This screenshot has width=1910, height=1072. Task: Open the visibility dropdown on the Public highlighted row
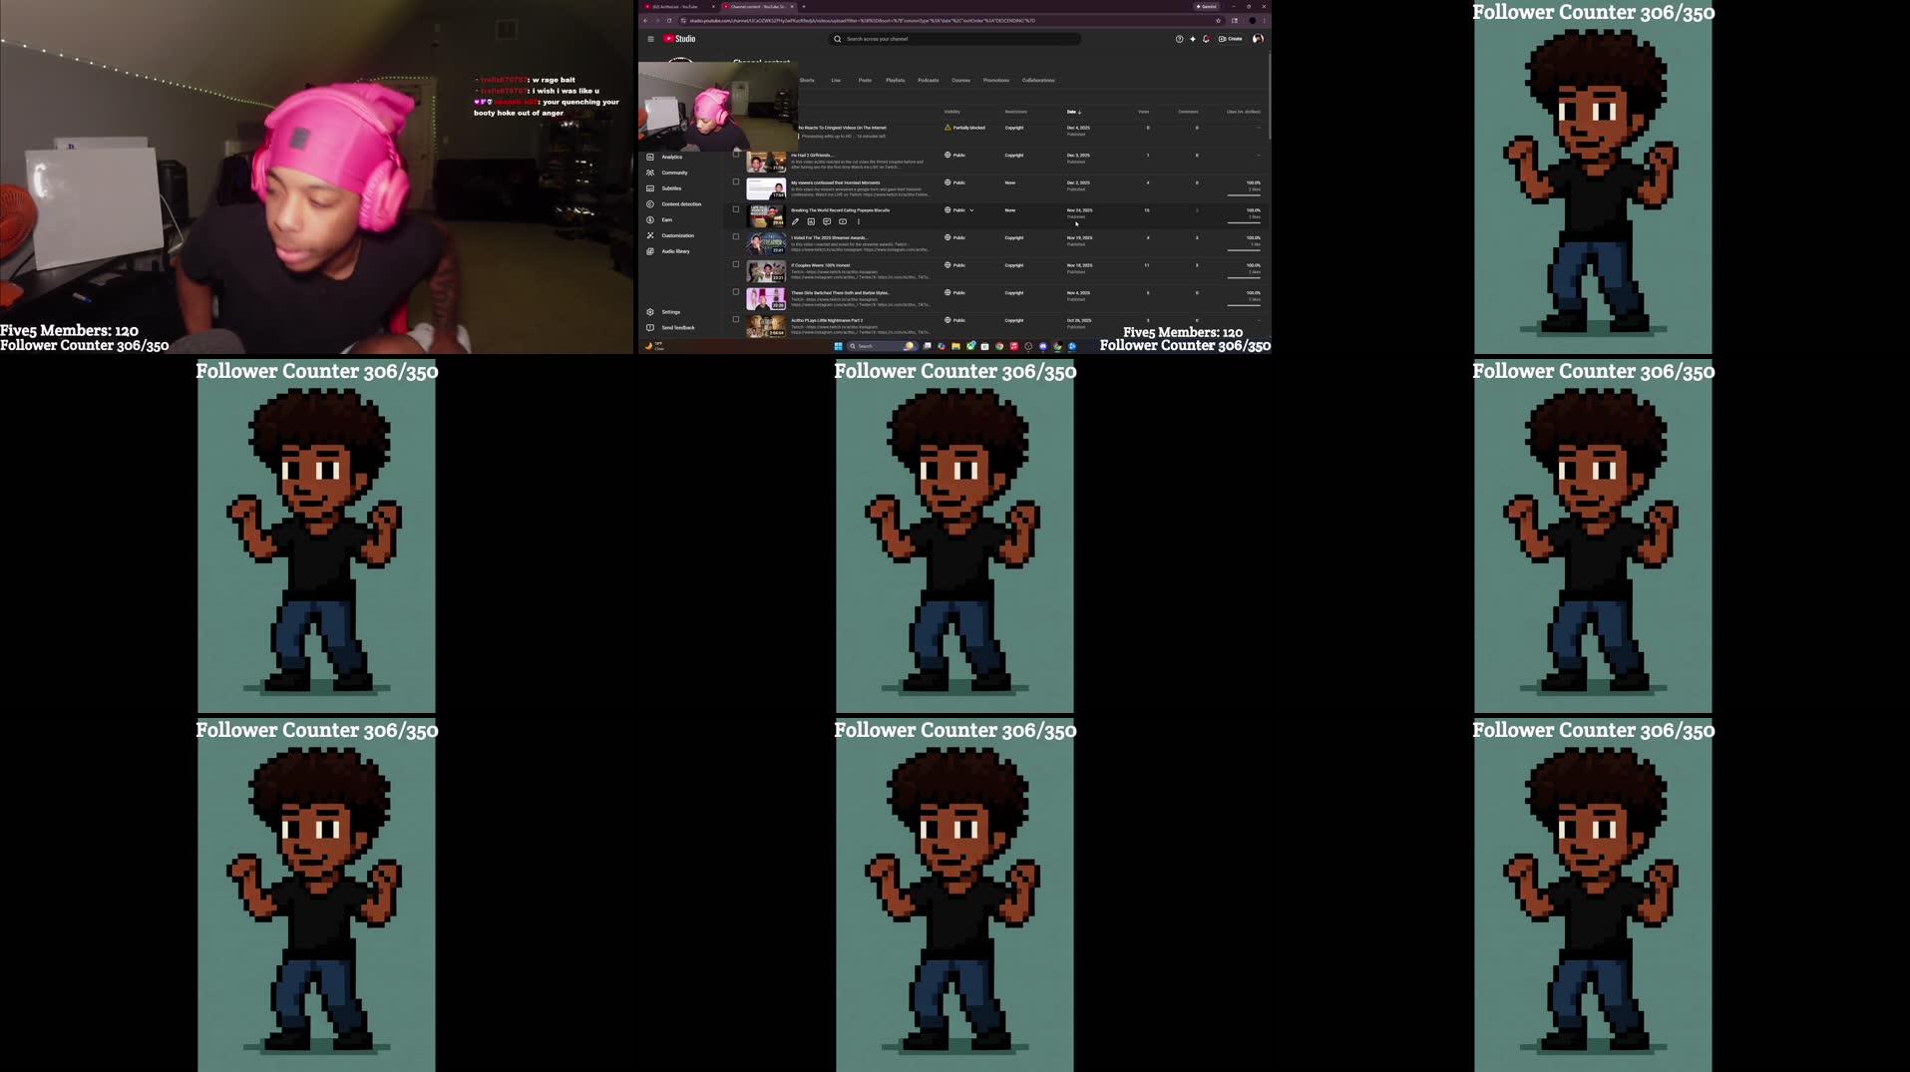[x=971, y=210]
